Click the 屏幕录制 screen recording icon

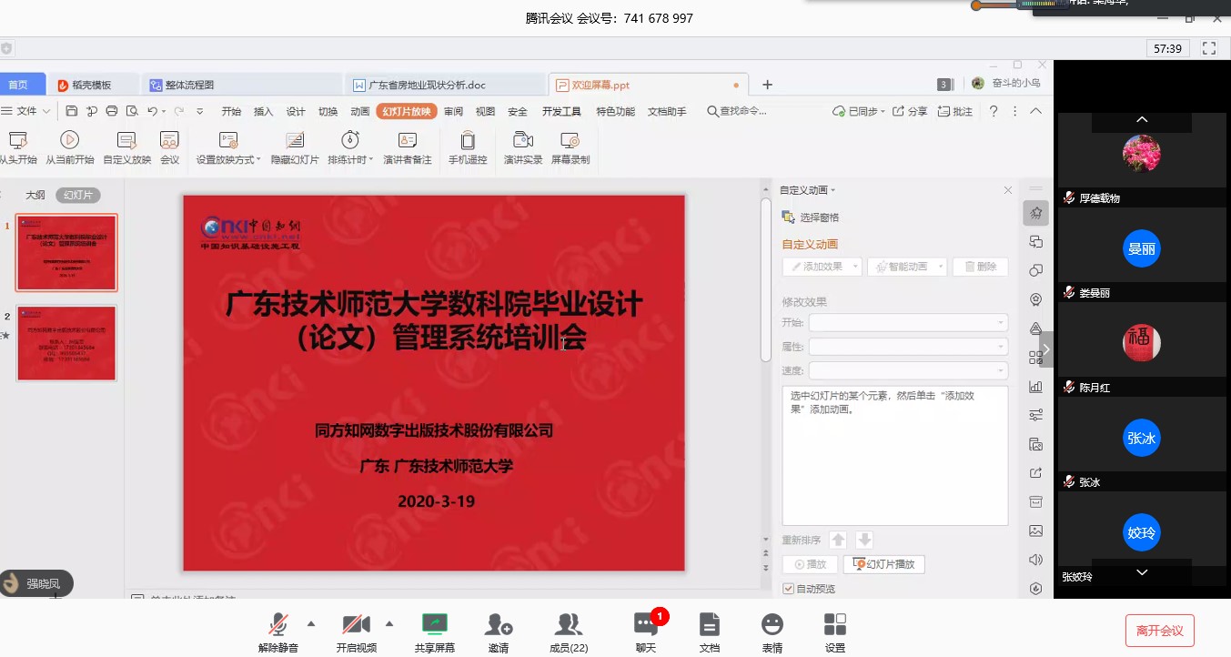coord(570,140)
